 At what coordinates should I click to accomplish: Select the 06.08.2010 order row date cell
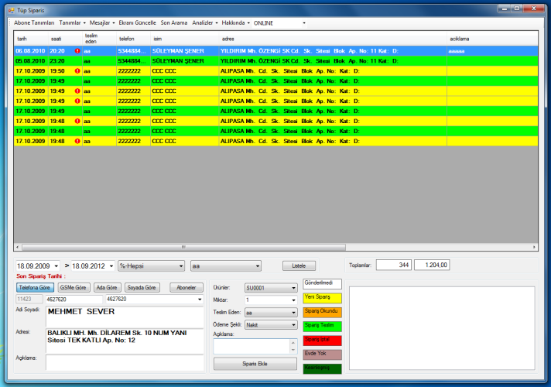(x=31, y=51)
